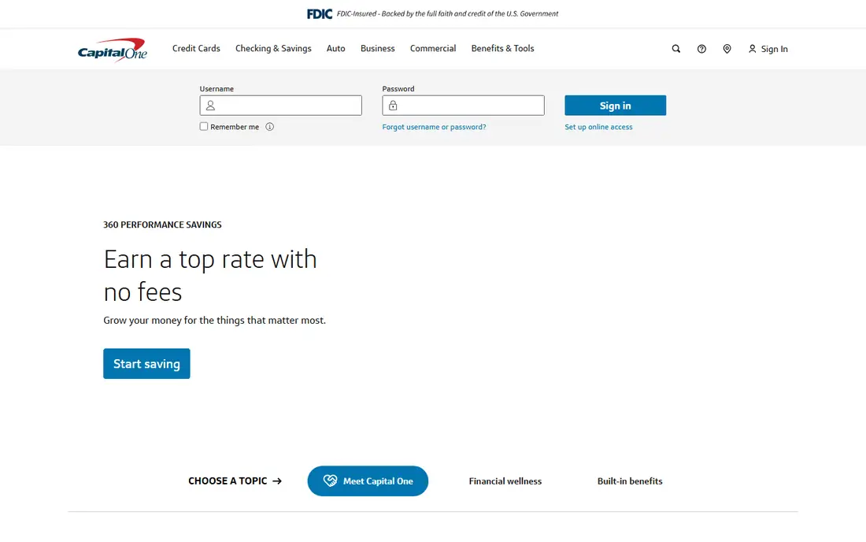Open the location pin icon
866x542 pixels.
[727, 49]
